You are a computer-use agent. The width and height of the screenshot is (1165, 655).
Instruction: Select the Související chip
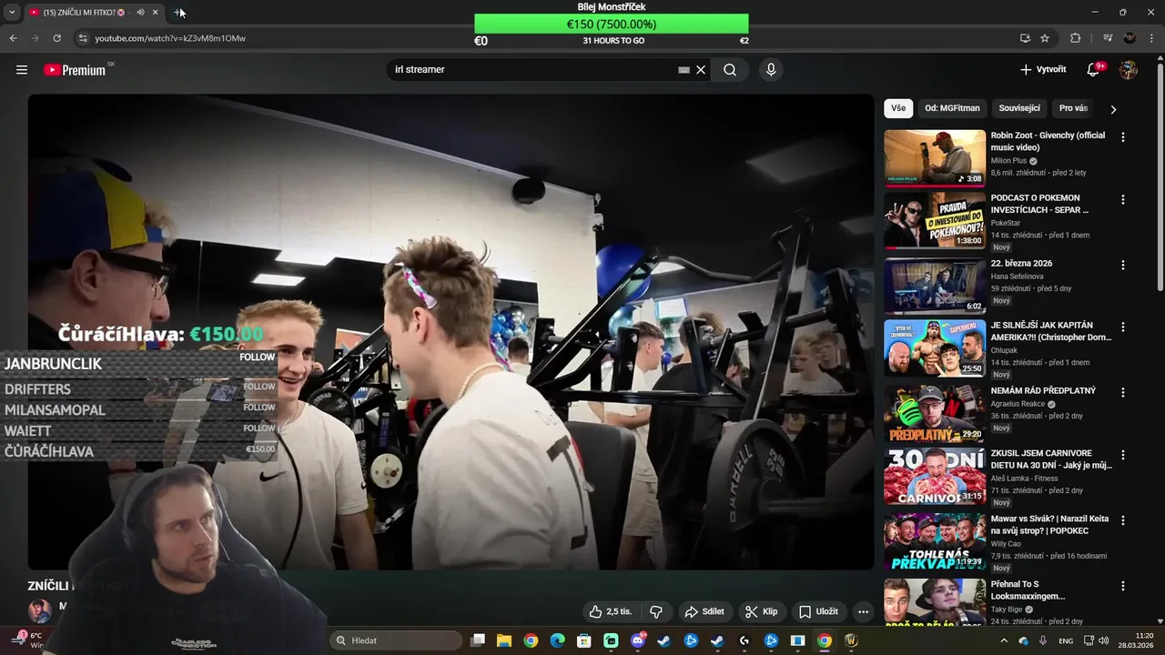click(x=1019, y=108)
